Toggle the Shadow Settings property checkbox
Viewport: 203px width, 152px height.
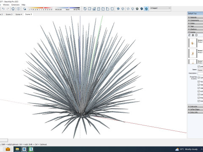click(199, 98)
